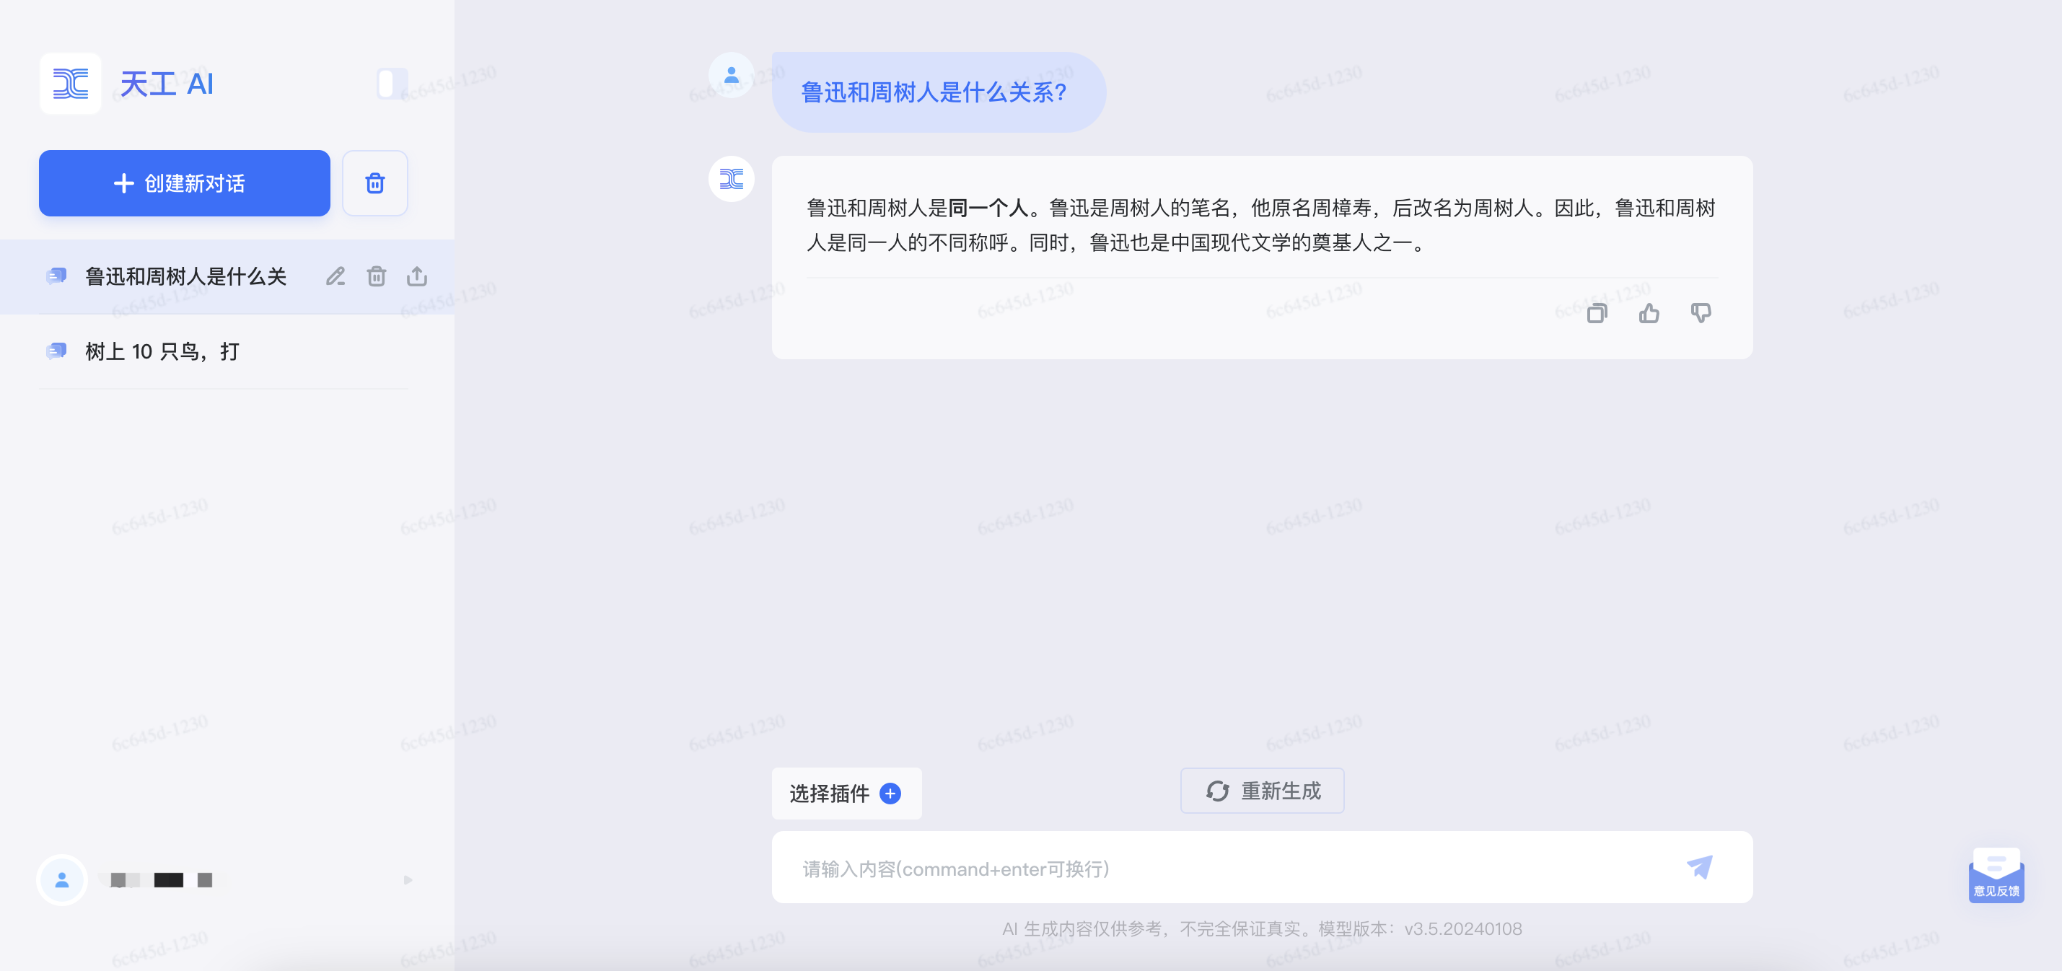Image resolution: width=2062 pixels, height=971 pixels.
Task: Share the 鲁迅和周树人 conversation via export icon
Action: point(417,277)
